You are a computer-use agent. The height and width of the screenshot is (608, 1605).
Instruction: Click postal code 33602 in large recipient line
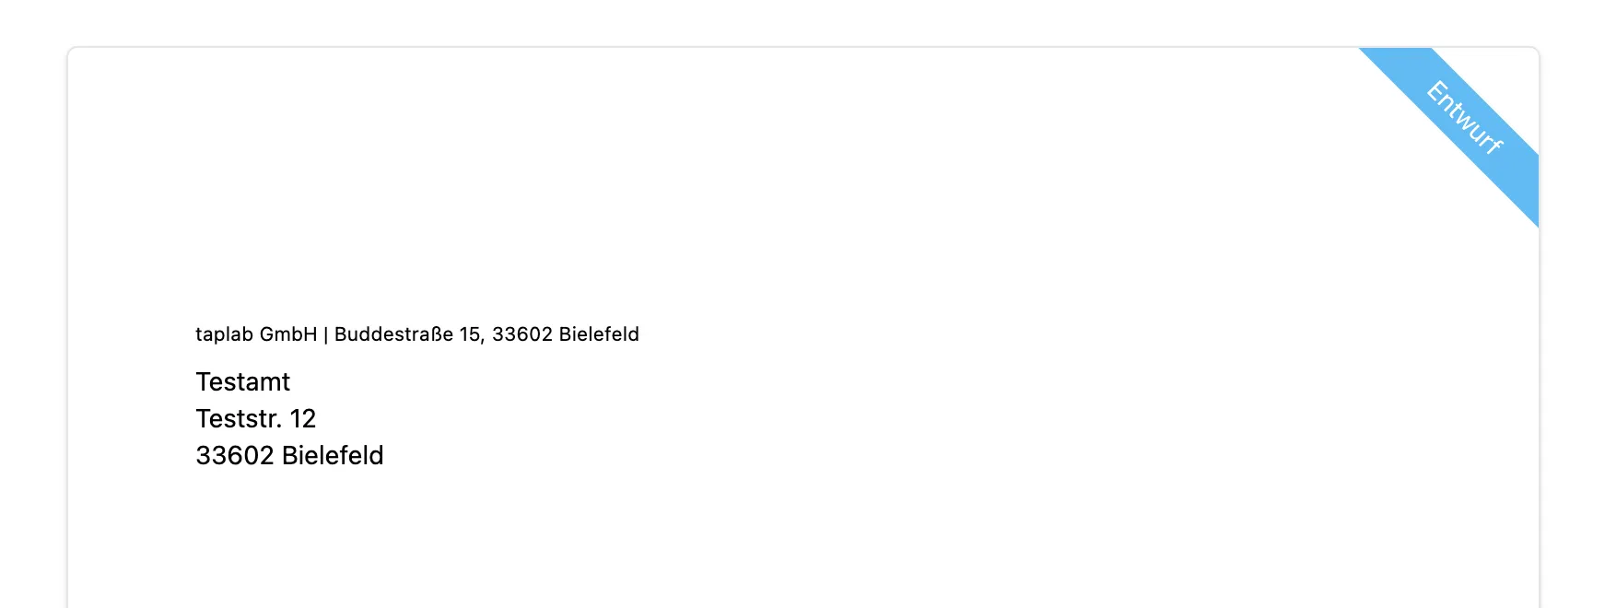(x=235, y=455)
